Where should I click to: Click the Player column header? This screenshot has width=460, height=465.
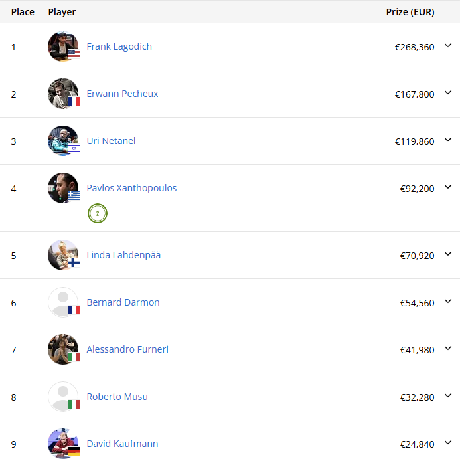click(62, 12)
